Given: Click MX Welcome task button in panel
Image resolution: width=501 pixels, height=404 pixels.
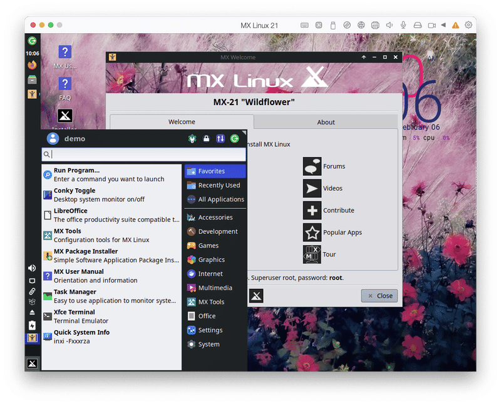Looking at the screenshot, I should point(32,338).
